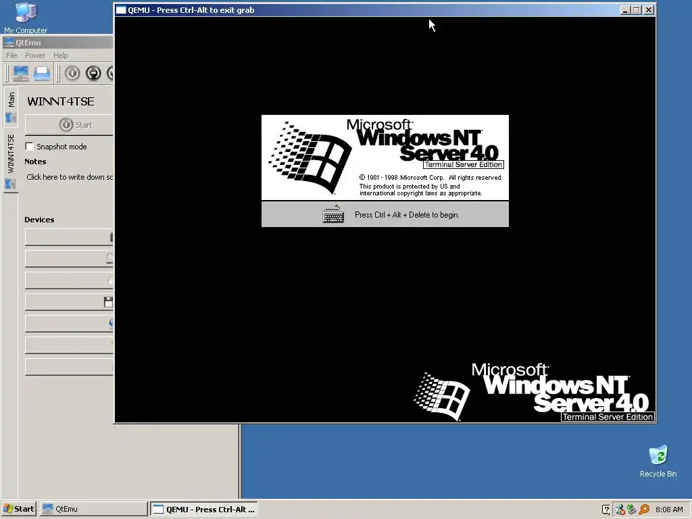Open the Power menu in QtEmu
The image size is (692, 519).
pyautogui.click(x=35, y=55)
